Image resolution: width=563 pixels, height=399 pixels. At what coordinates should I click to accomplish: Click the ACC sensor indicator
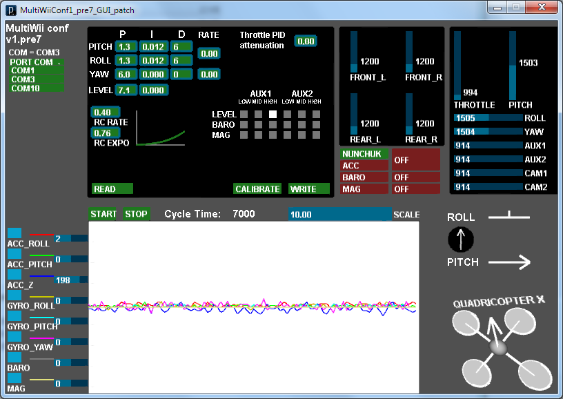[364, 166]
